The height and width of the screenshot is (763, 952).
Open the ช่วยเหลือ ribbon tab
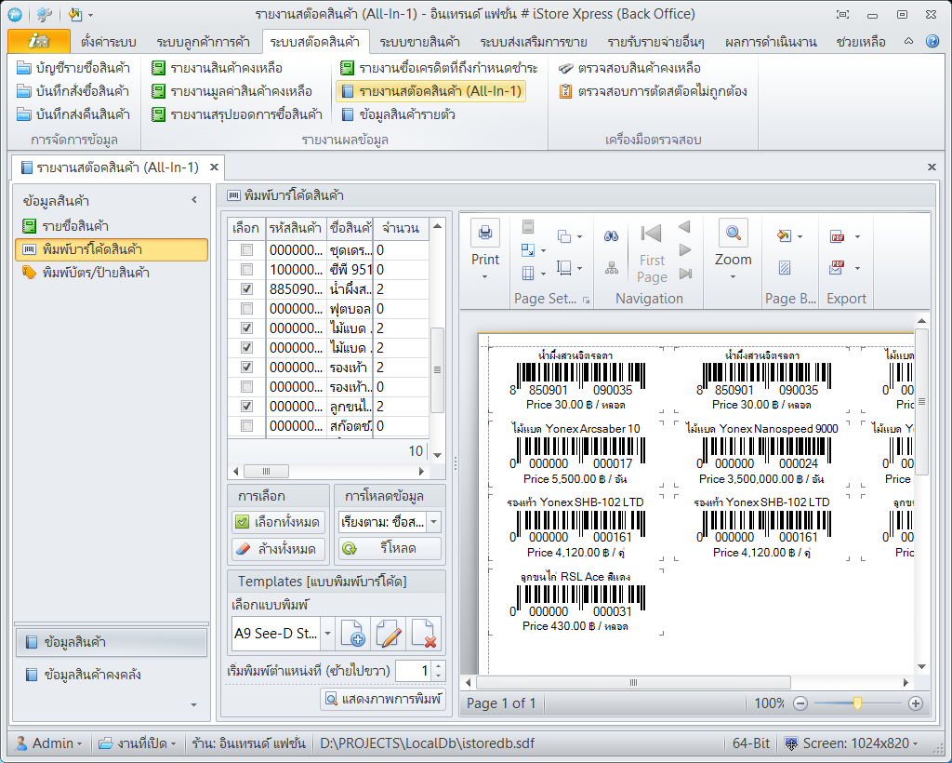pyautogui.click(x=861, y=42)
